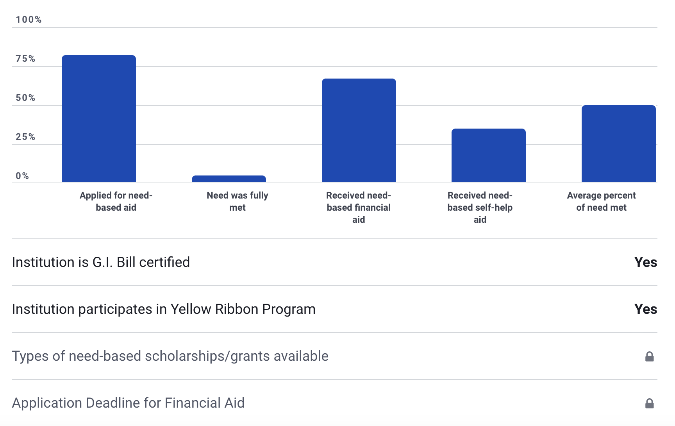Click the Need was fully met bar
The height and width of the screenshot is (426, 675).
(229, 179)
